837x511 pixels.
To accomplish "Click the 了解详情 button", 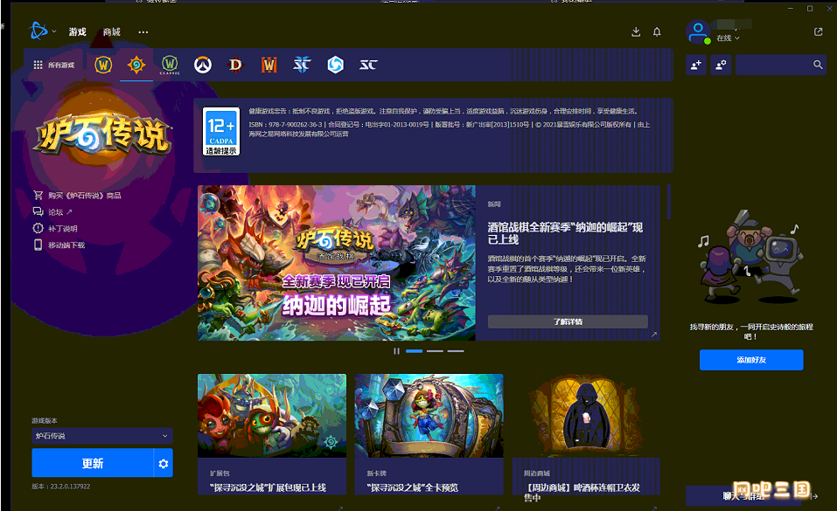I will pyautogui.click(x=568, y=321).
